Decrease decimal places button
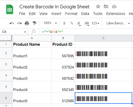Viewport: 133px width, 107px height. coord(79,24)
